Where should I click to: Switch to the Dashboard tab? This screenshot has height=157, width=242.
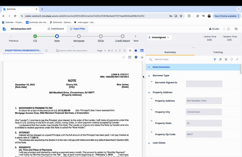point(56,29)
